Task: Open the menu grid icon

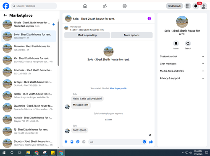Action: pos(188,6)
